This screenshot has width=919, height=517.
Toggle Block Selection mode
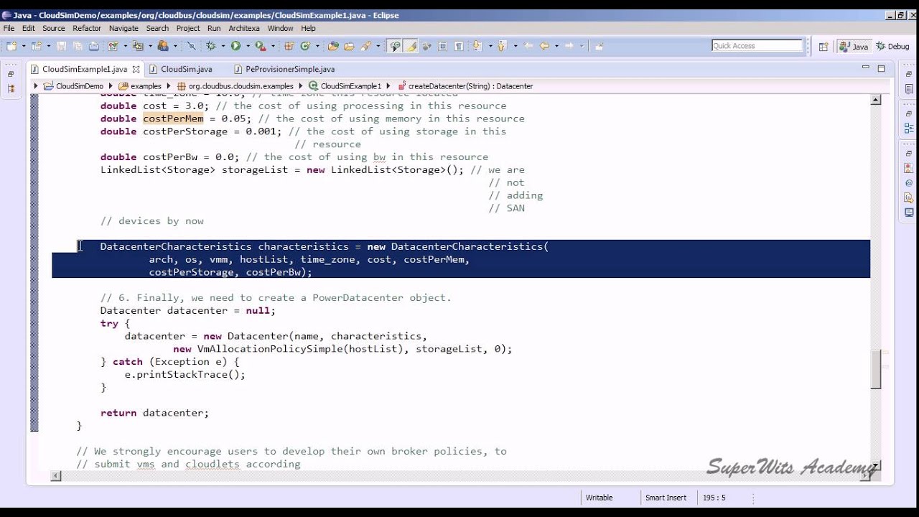click(x=442, y=46)
